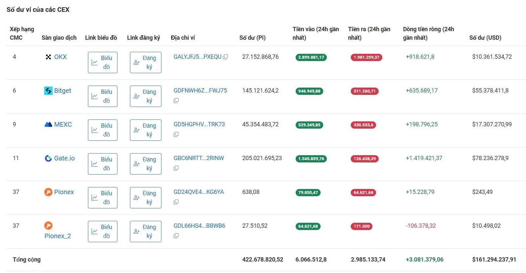Open the OKX exchange link

pos(60,57)
